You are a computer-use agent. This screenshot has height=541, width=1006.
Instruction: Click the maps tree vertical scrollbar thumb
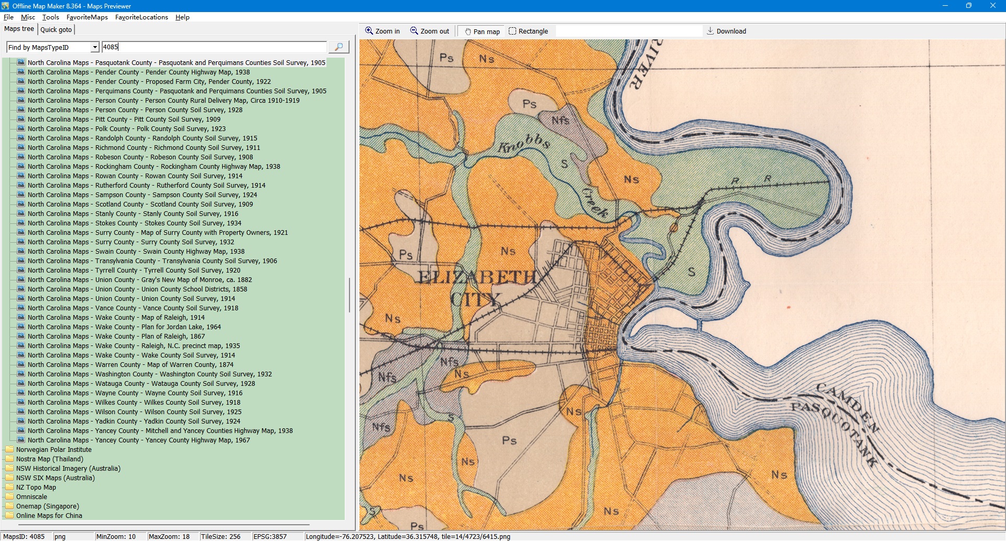click(349, 295)
